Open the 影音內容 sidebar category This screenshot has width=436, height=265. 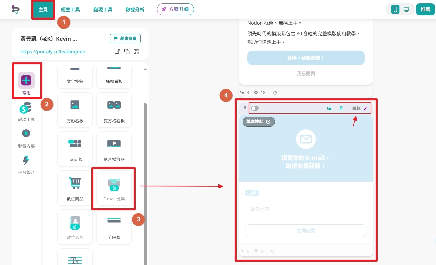point(26,138)
